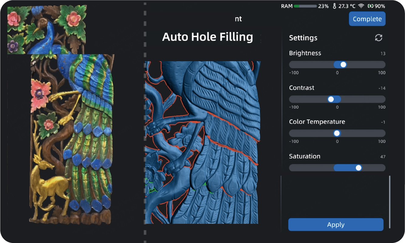Click the battery charging icon
The width and height of the screenshot is (405, 243).
pos(370,6)
